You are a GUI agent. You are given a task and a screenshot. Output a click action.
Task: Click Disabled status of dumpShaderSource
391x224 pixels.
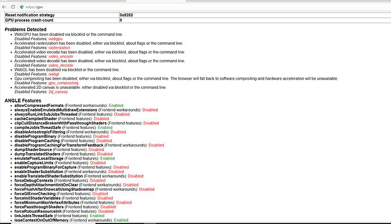click(x=96, y=150)
